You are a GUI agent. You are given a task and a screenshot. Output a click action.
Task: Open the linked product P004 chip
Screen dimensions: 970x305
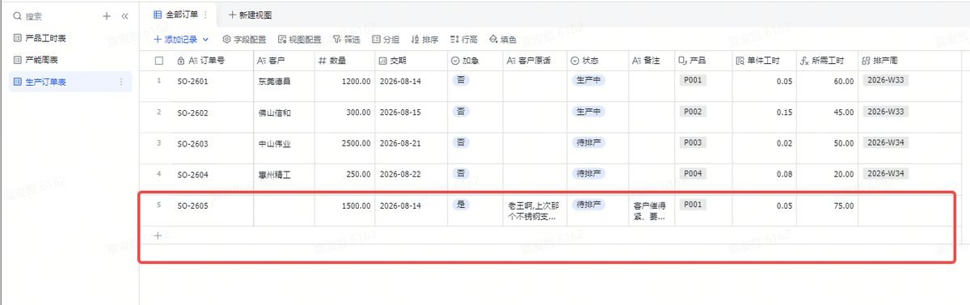click(x=692, y=173)
